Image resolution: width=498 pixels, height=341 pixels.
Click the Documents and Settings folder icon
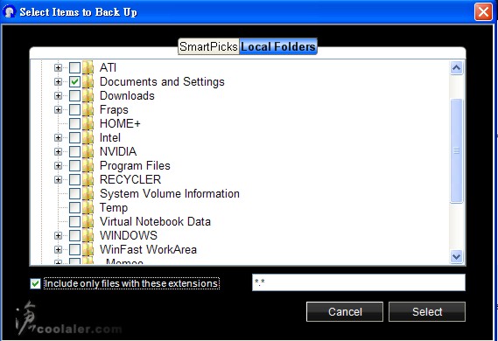point(88,81)
